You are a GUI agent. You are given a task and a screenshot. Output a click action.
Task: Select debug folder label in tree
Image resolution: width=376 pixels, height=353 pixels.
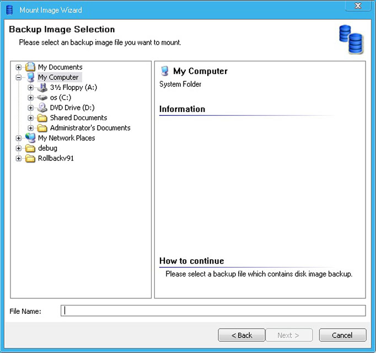coord(48,148)
